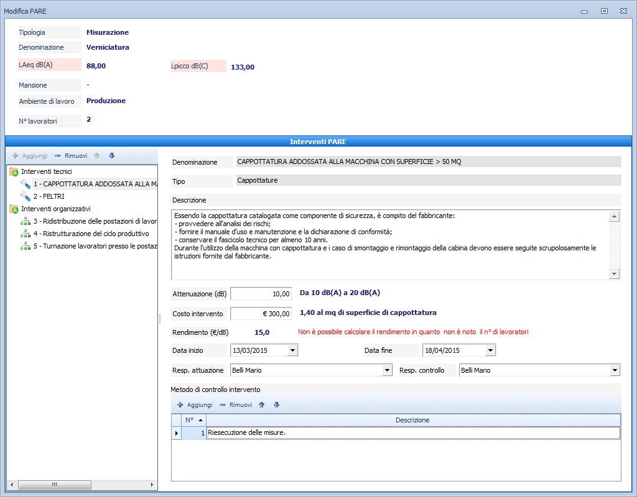Click the minus icon in Metodo di controllo toolbar

[222, 405]
